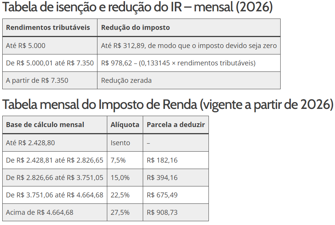Click the "R$ 908,73" deduction cell

point(162,213)
